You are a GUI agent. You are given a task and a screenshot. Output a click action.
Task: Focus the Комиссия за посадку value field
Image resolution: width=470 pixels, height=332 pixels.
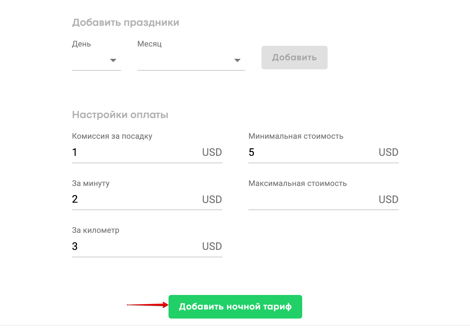pyautogui.click(x=134, y=152)
